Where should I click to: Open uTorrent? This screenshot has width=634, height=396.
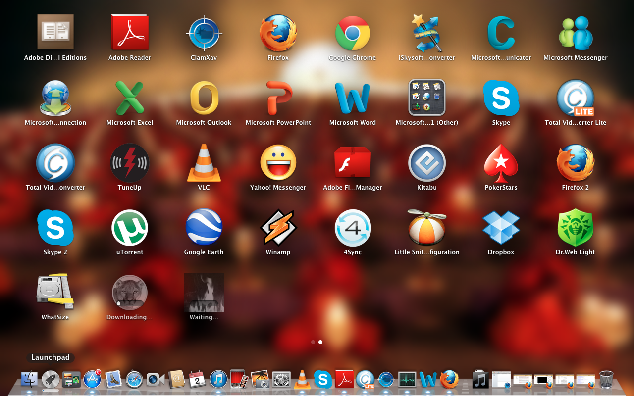[130, 228]
